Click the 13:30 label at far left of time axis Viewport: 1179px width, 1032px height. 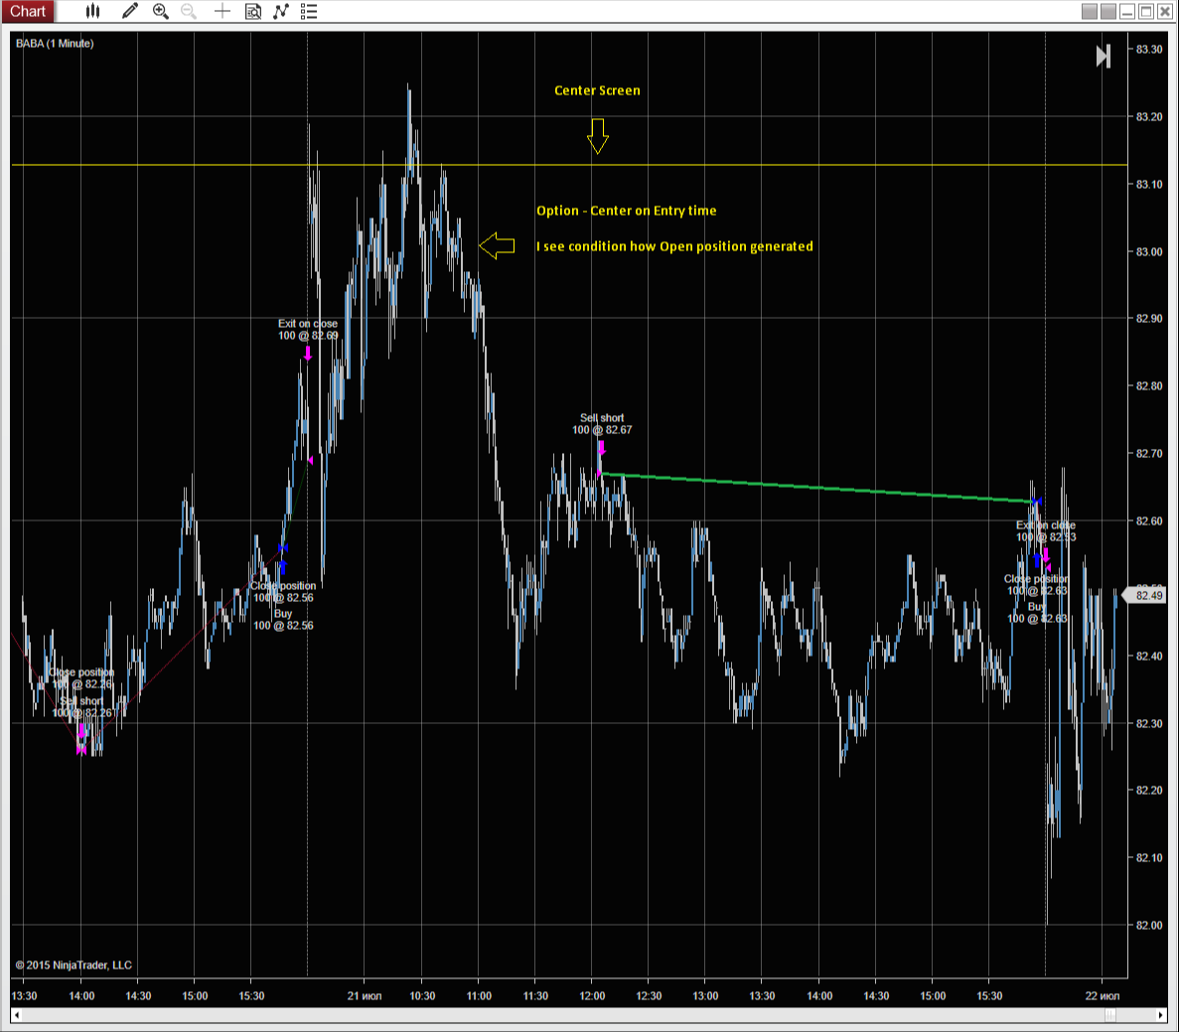[24, 996]
